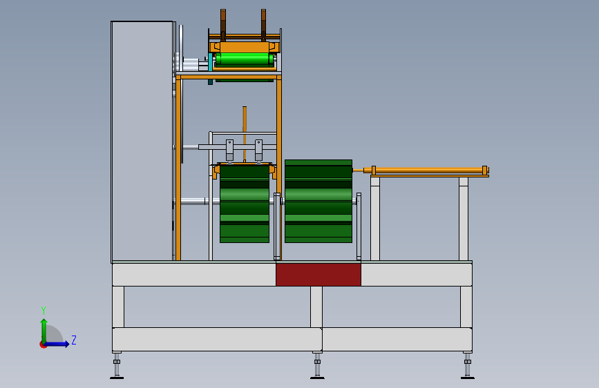The image size is (599, 388).
Task: Select the left brown post on top
Action: pos(223,24)
